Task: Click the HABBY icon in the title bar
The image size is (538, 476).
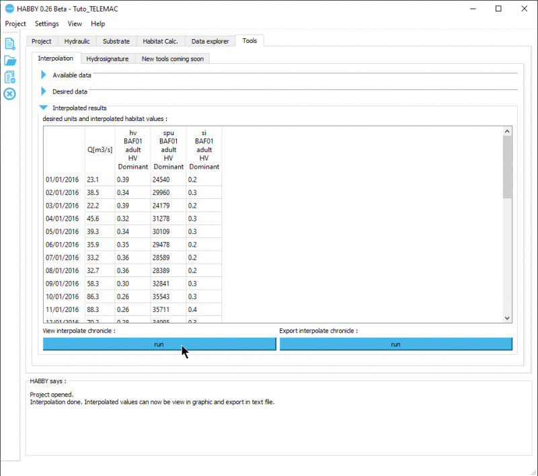Action: 8,9
